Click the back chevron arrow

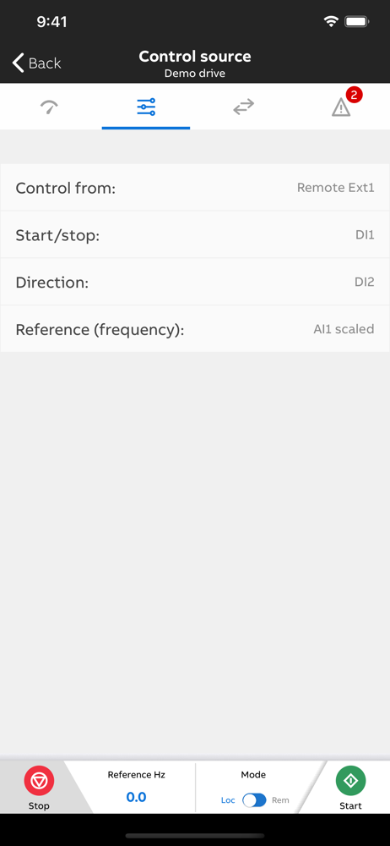click(18, 63)
